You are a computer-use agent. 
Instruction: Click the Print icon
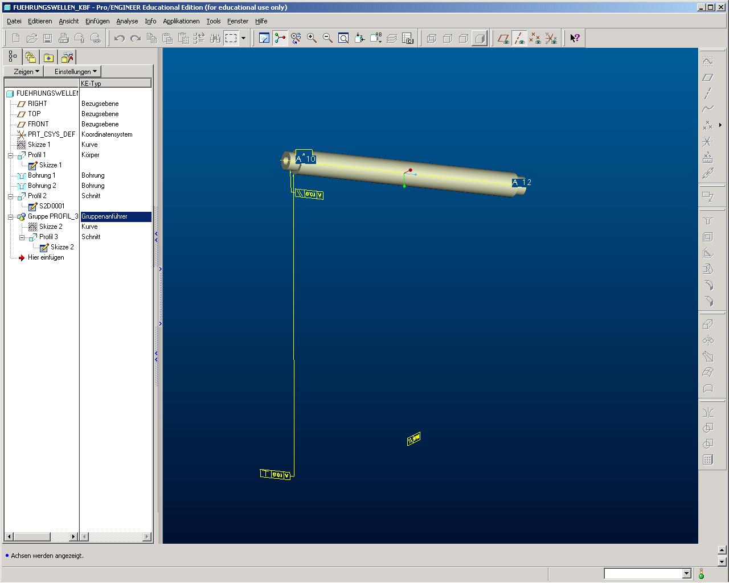coord(64,38)
